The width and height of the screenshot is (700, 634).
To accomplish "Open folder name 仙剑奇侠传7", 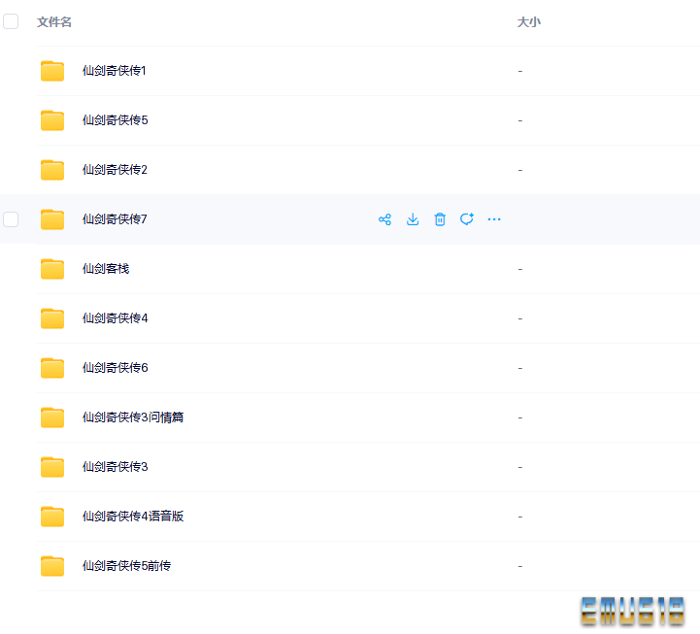I will [115, 219].
